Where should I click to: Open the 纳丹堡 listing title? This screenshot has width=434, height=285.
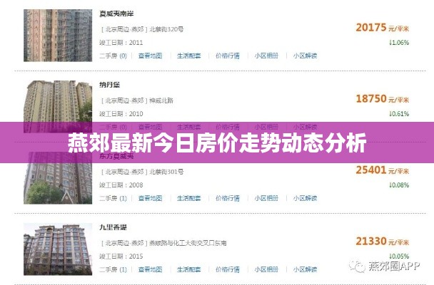pos(110,85)
